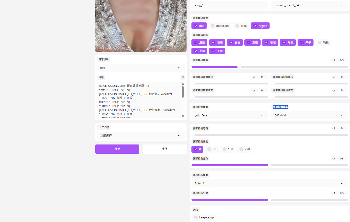Reset 面部掩码顶部填充 with its reset icon
Viewport: 350px width, 222px height.
(x=254, y=77)
